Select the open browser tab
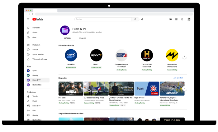This screenshot has height=132, width=218. pos(45,10)
